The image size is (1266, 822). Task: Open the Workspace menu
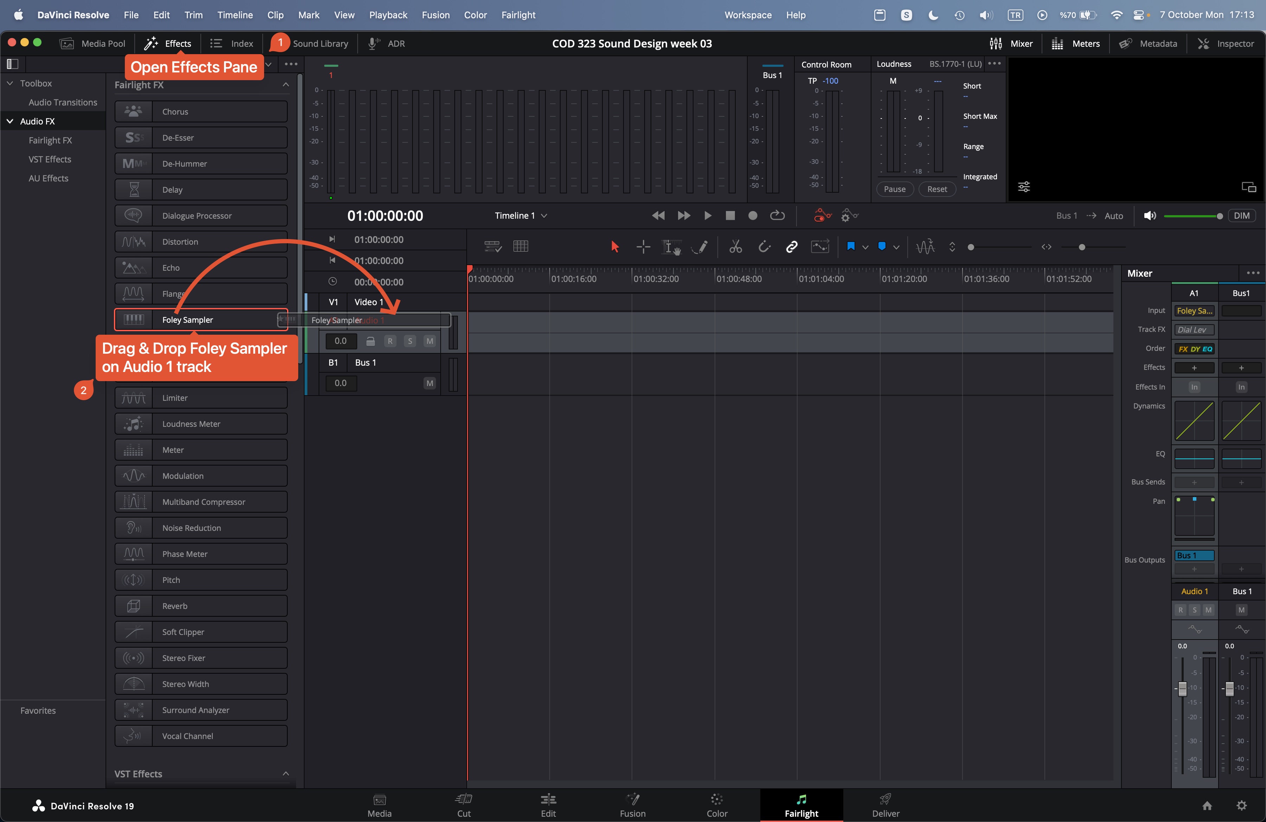pos(747,15)
